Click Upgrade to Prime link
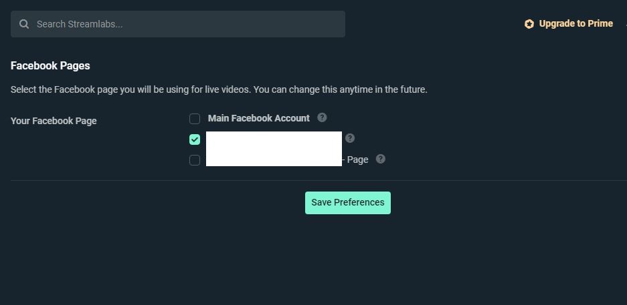Viewport: 627px width, 305px height. [x=575, y=23]
